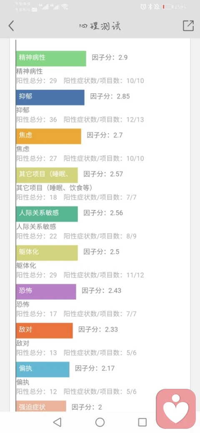Select the green 精神病性 bar

[x=51, y=59]
